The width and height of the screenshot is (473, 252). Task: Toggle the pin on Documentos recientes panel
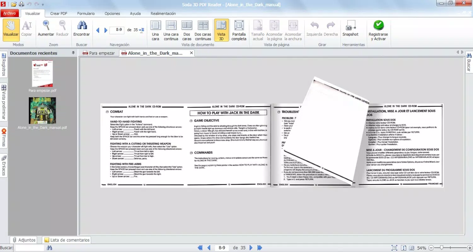[73, 53]
